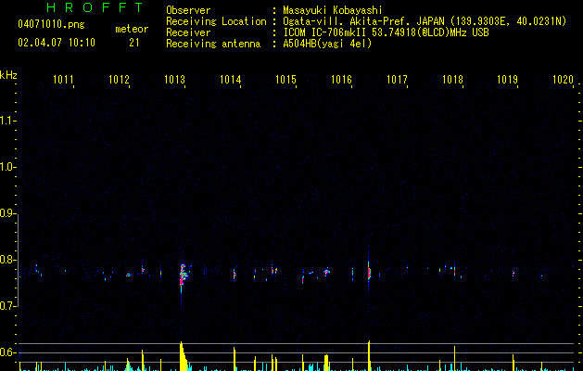
Task: Click the Observer label
Action: point(188,10)
